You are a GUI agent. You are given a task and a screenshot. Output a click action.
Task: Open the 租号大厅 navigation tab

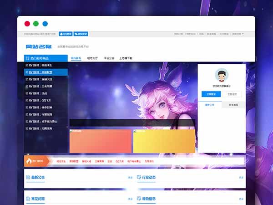(x=92, y=58)
